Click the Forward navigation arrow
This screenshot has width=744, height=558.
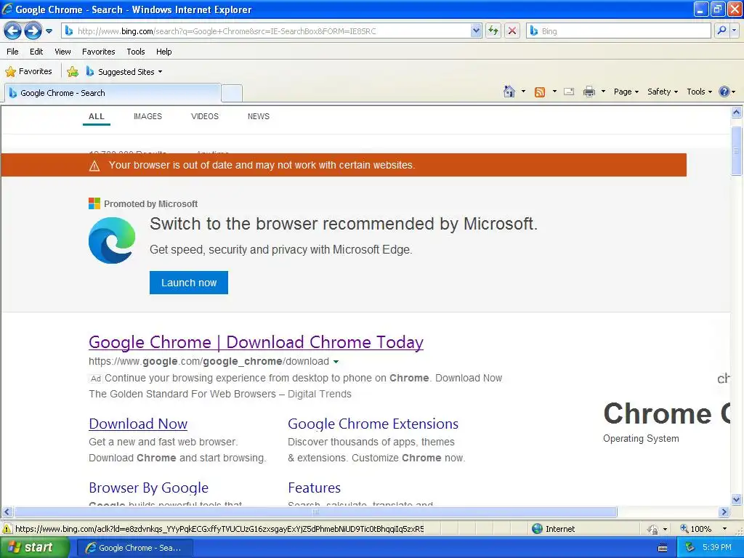pos(33,31)
